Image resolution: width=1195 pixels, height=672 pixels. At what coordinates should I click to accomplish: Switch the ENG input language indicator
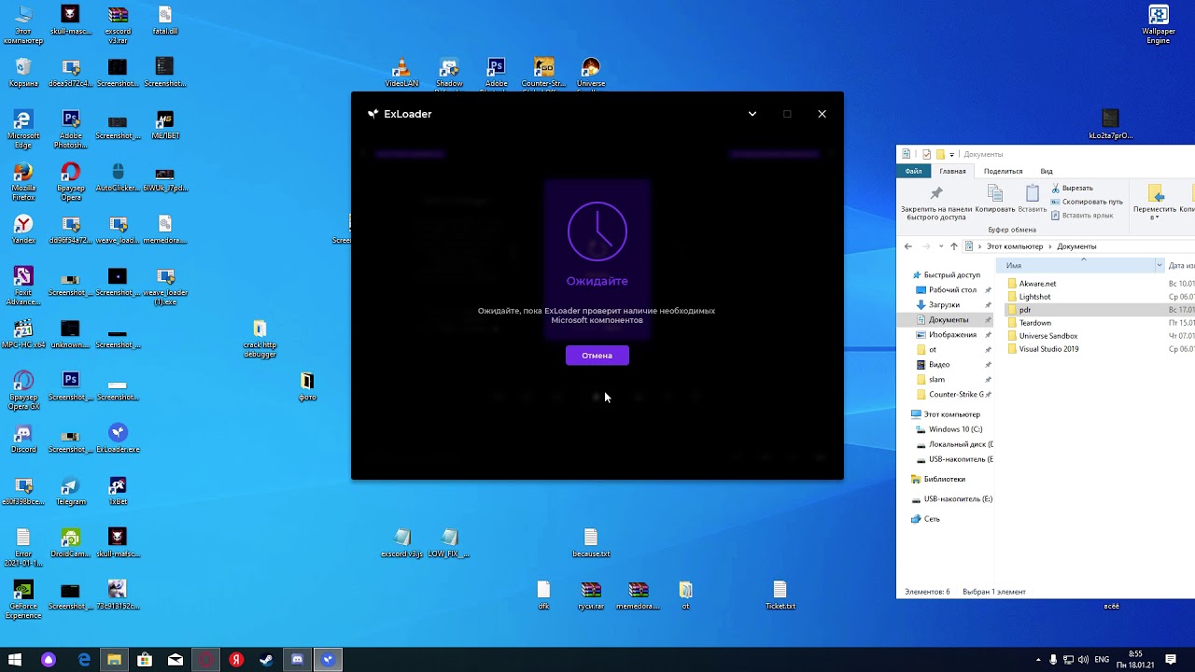coord(1103,660)
